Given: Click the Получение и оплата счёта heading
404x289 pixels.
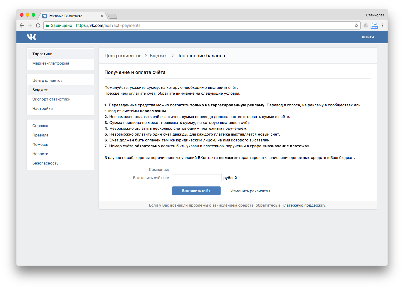Looking at the screenshot, I should pos(135,72).
